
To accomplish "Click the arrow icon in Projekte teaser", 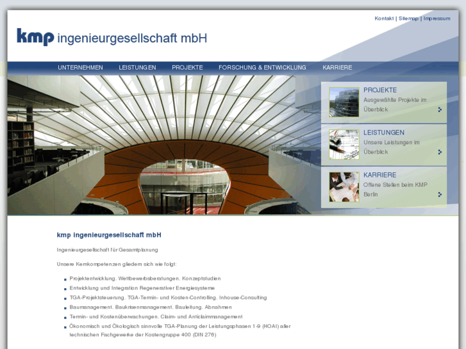I will point(440,110).
